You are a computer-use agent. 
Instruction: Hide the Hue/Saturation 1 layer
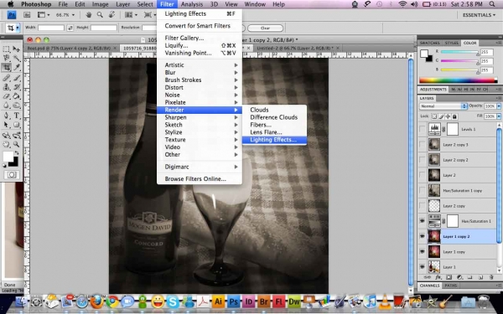(x=423, y=221)
